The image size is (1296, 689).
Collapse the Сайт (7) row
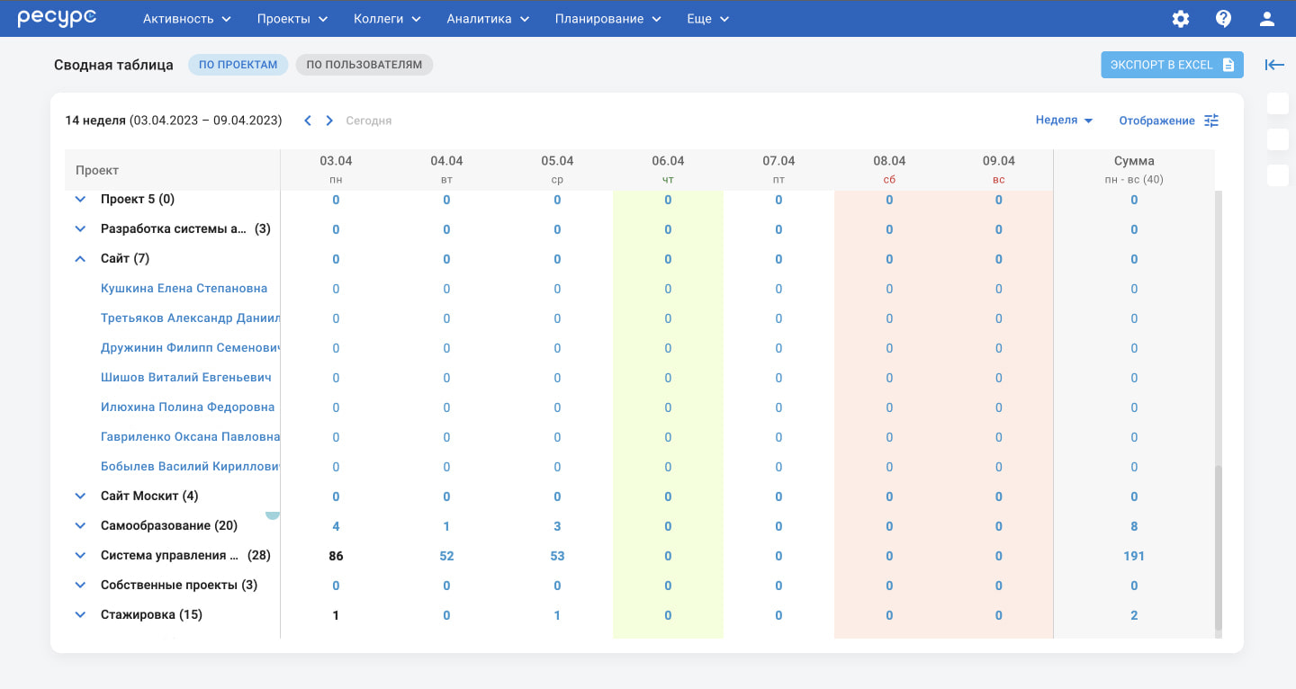(80, 259)
